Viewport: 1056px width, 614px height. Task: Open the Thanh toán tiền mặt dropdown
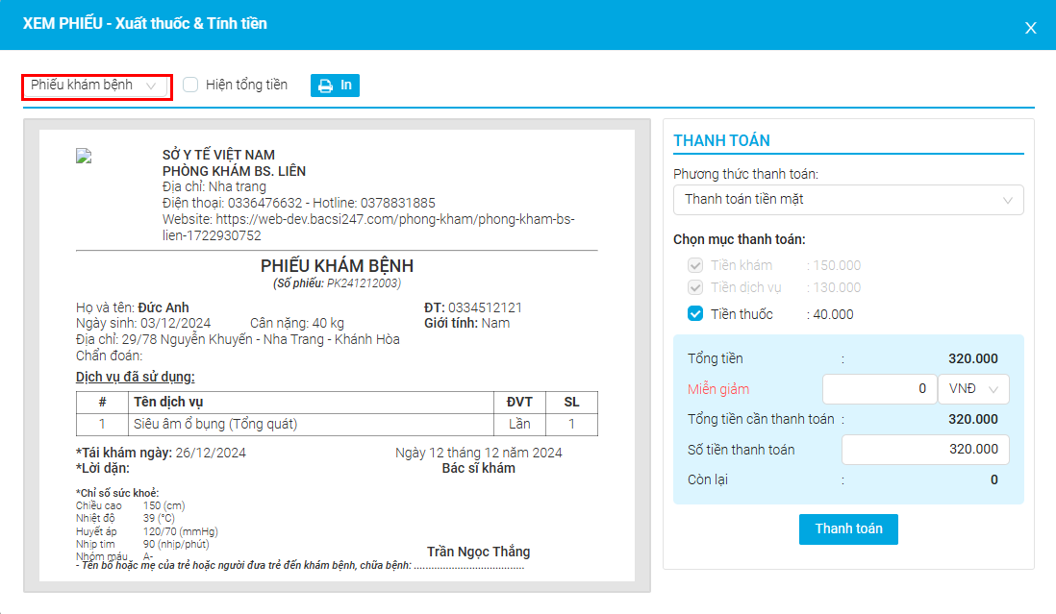pos(848,200)
